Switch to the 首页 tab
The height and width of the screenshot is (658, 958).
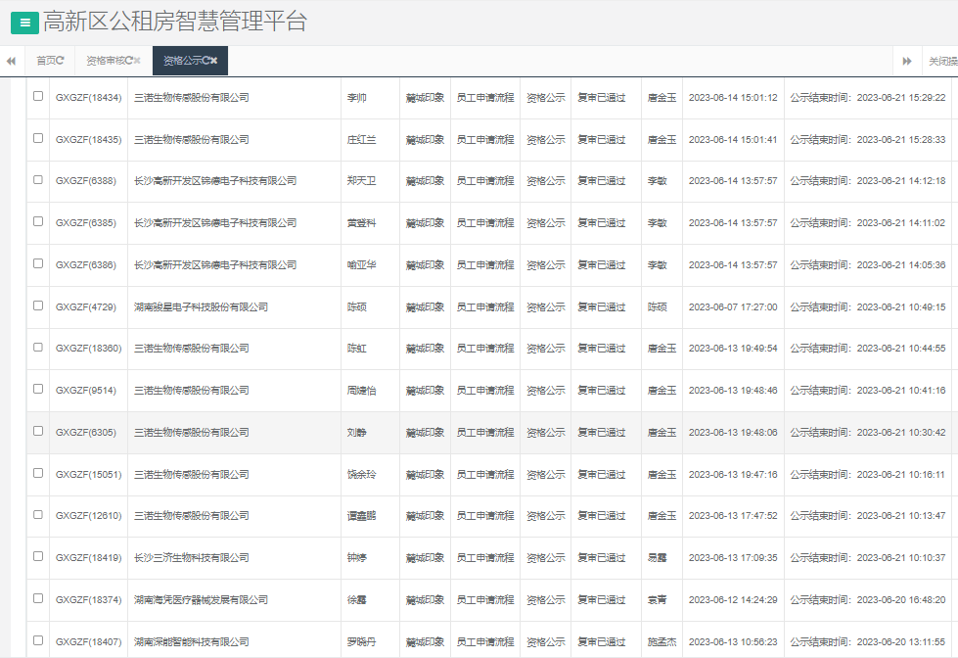(45, 61)
